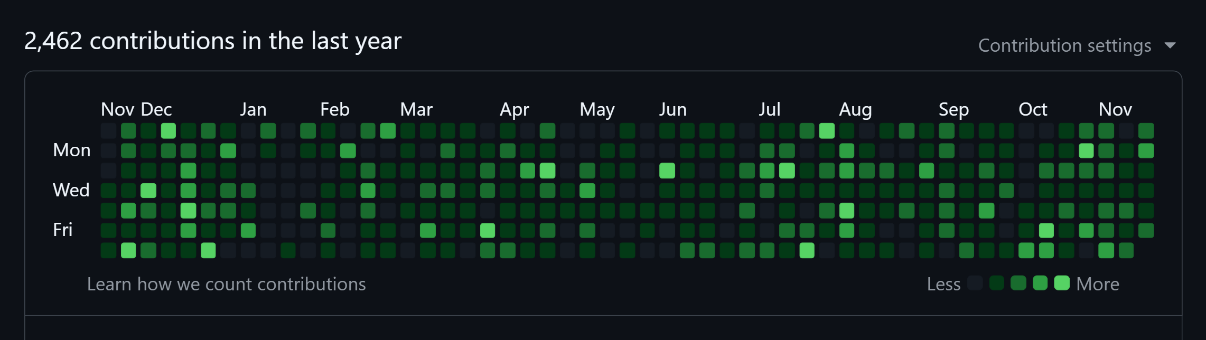Click the Mar month label
1206x340 pixels.
(x=416, y=109)
